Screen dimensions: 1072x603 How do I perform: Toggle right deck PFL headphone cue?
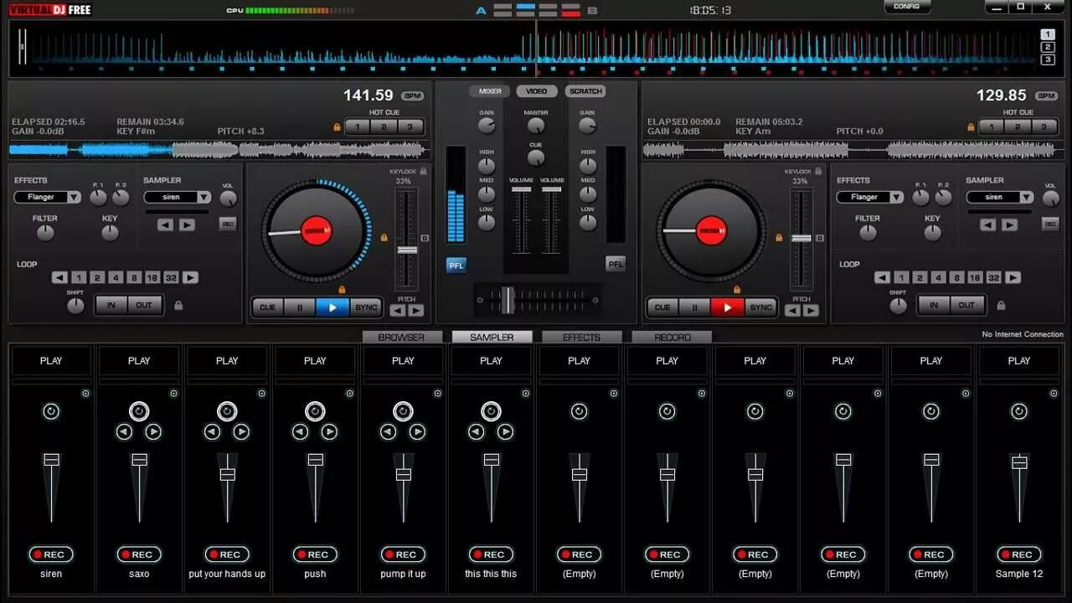click(616, 264)
